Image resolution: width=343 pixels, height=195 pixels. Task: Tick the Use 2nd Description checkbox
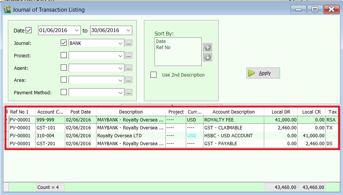[x=153, y=75]
